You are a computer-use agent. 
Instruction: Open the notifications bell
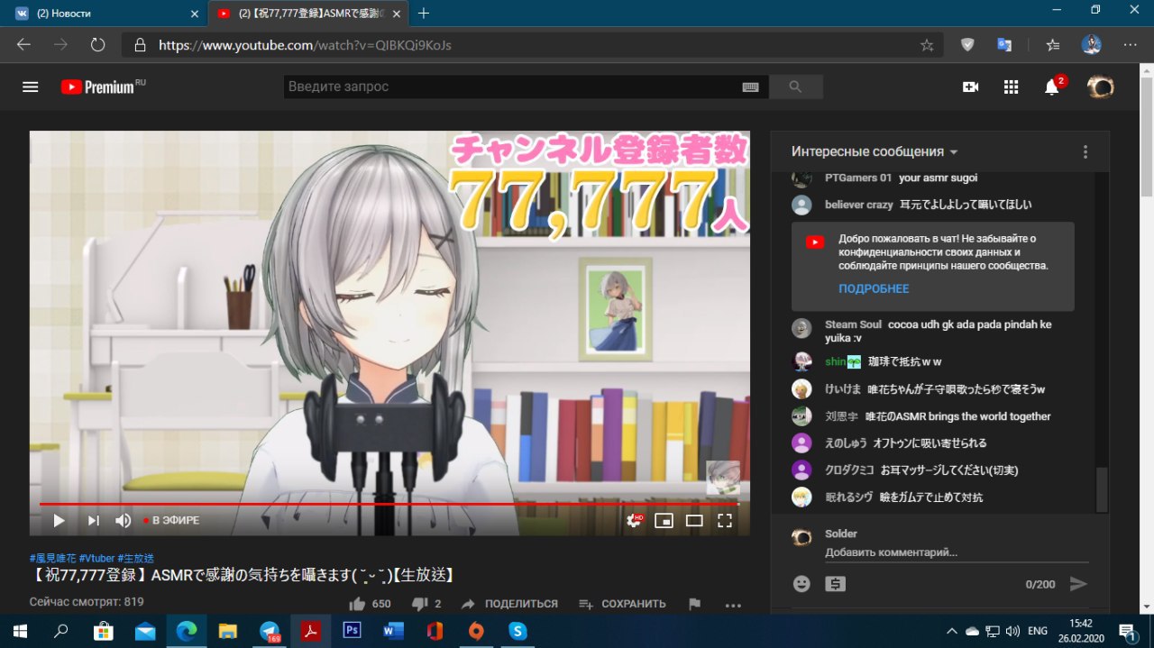coord(1051,87)
